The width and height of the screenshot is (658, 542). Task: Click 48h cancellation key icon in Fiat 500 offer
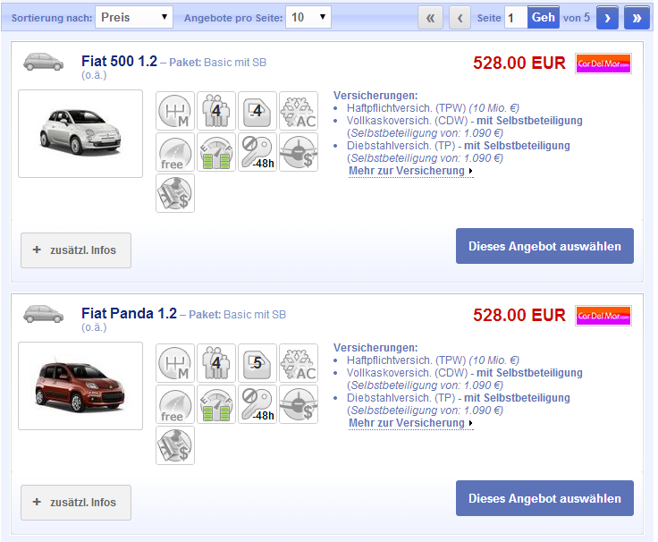[x=257, y=152]
